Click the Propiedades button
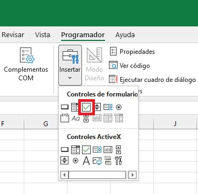 pos(132,52)
